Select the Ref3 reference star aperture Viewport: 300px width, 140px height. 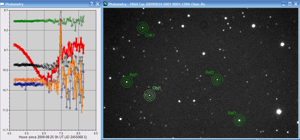[x=239, y=120]
